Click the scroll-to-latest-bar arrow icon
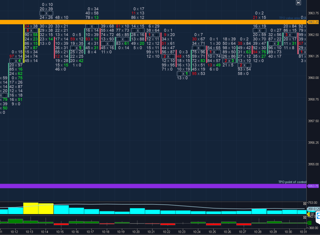The height and width of the screenshot is (235, 320). tap(298, 3)
